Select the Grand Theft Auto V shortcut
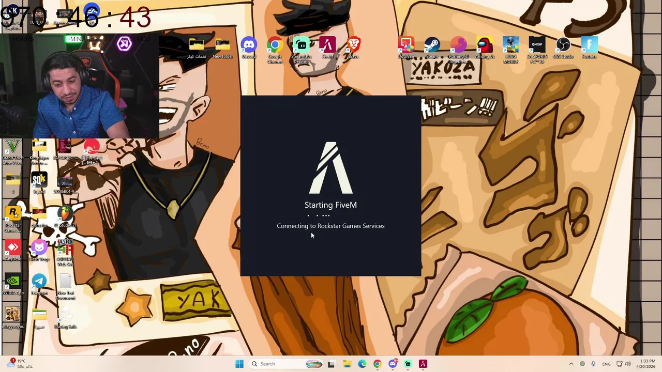Image resolution: width=662 pixels, height=372 pixels. (x=13, y=152)
